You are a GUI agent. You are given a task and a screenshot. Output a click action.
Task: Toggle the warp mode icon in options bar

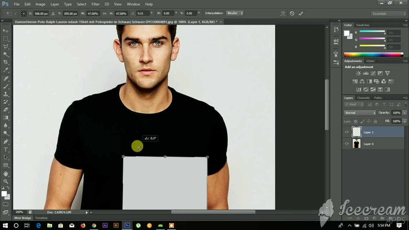283,13
